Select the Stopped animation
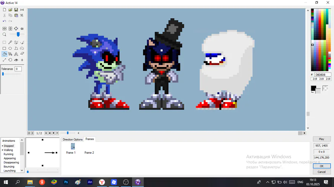Screen dimensions: 334x187 click(x=9, y=146)
